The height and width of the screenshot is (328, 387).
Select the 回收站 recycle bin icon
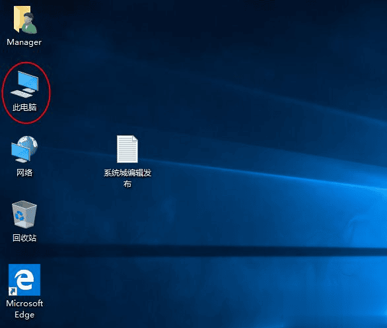24,214
